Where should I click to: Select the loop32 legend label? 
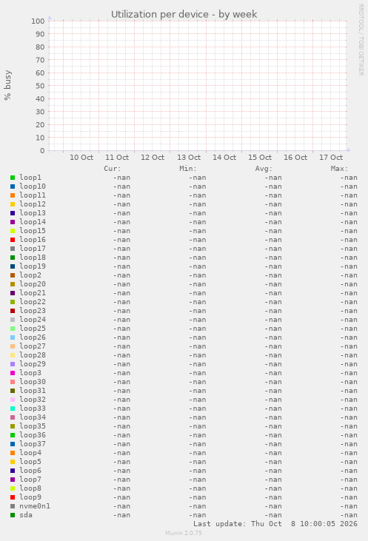coord(33,400)
